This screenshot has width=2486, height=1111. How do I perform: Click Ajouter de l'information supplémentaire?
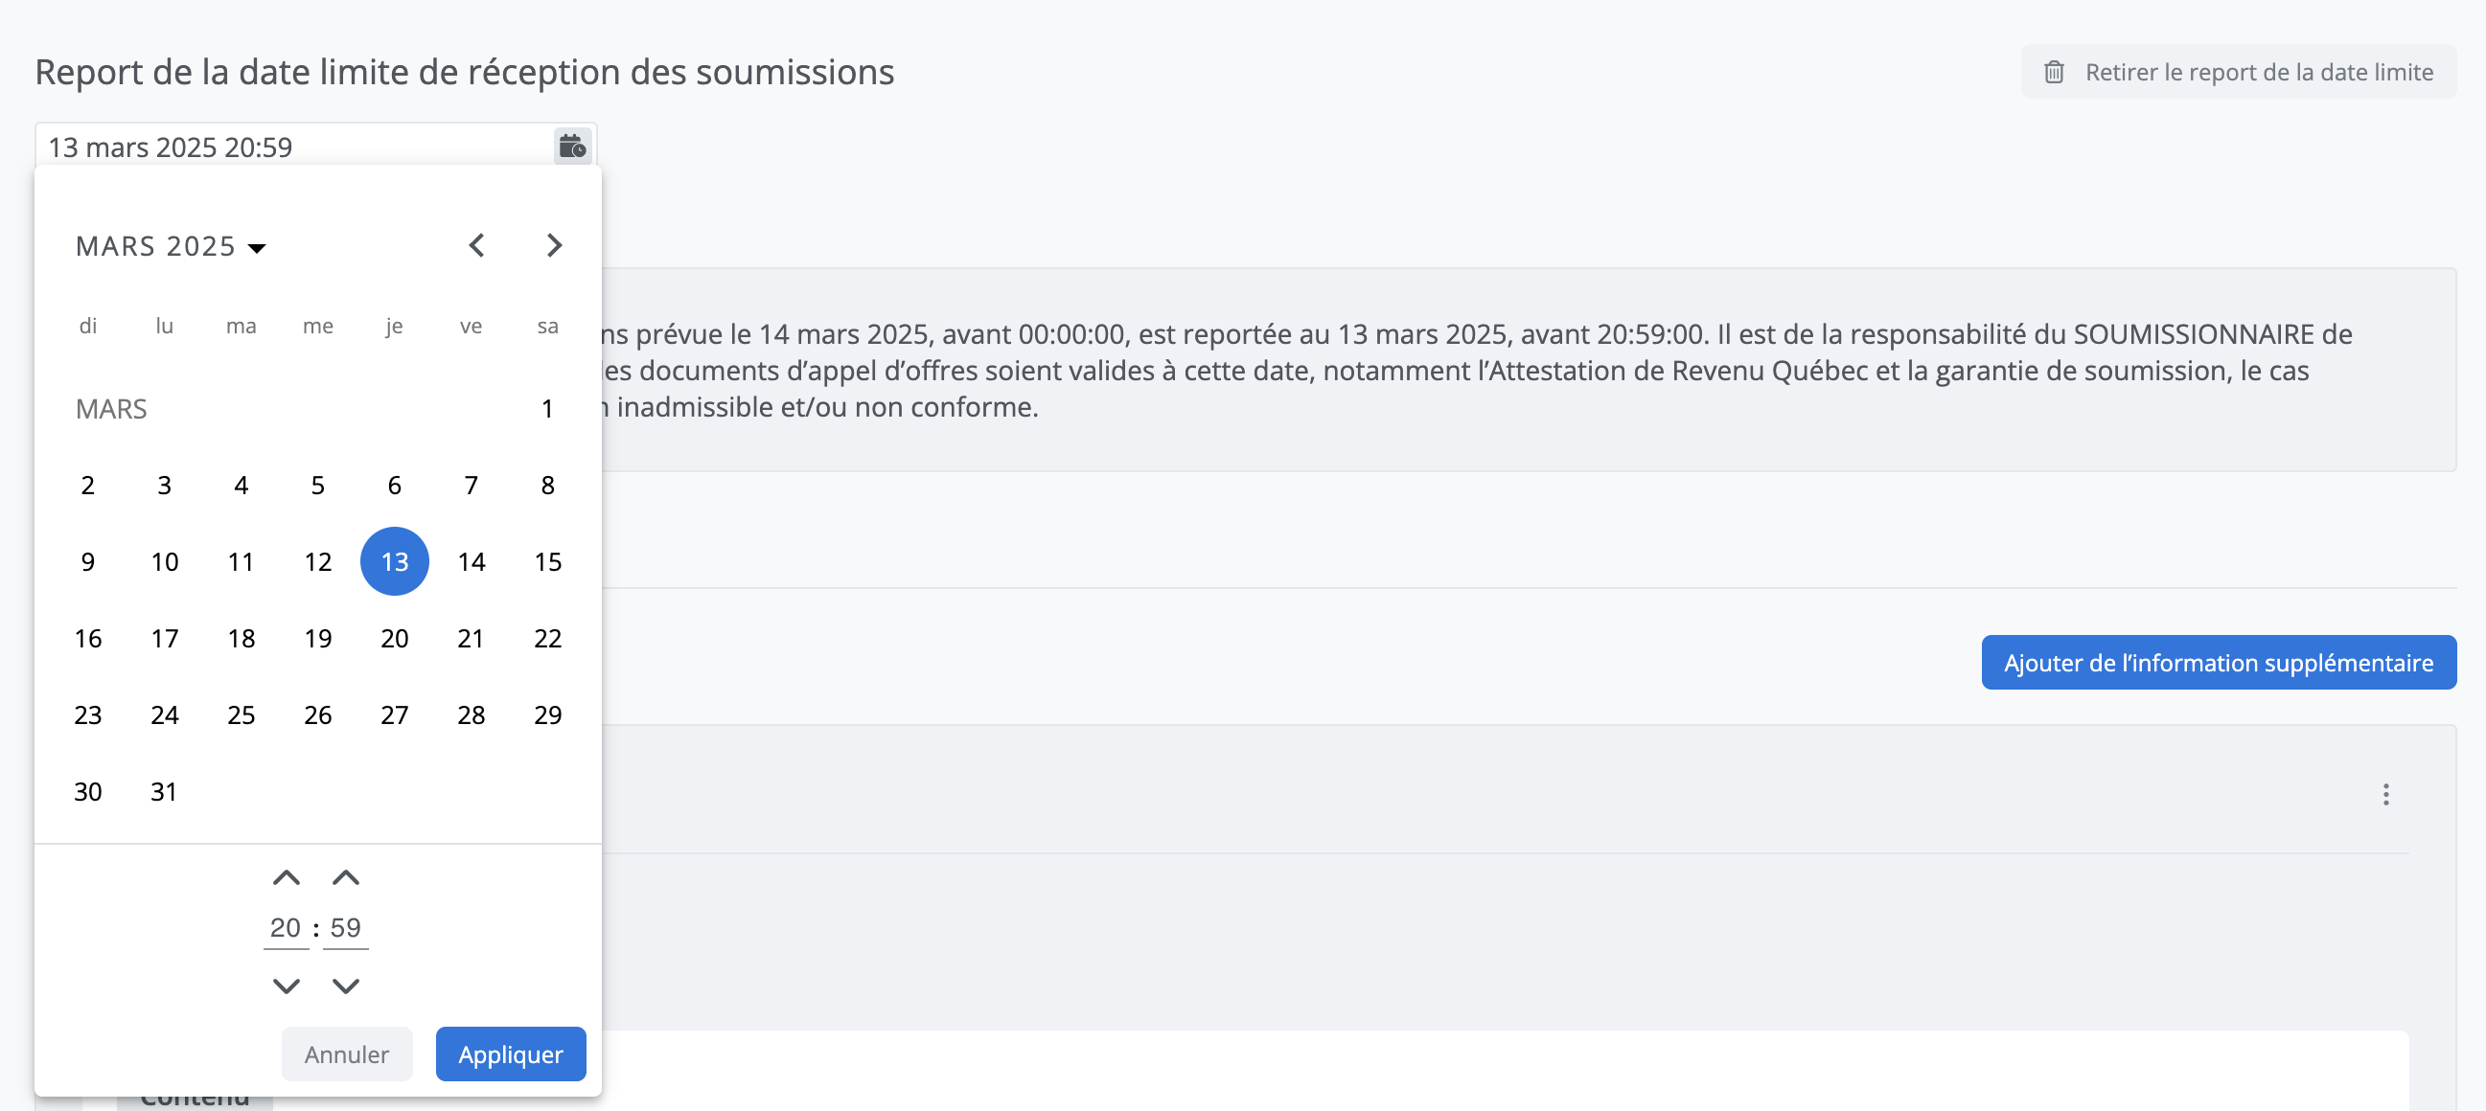[x=2219, y=663]
